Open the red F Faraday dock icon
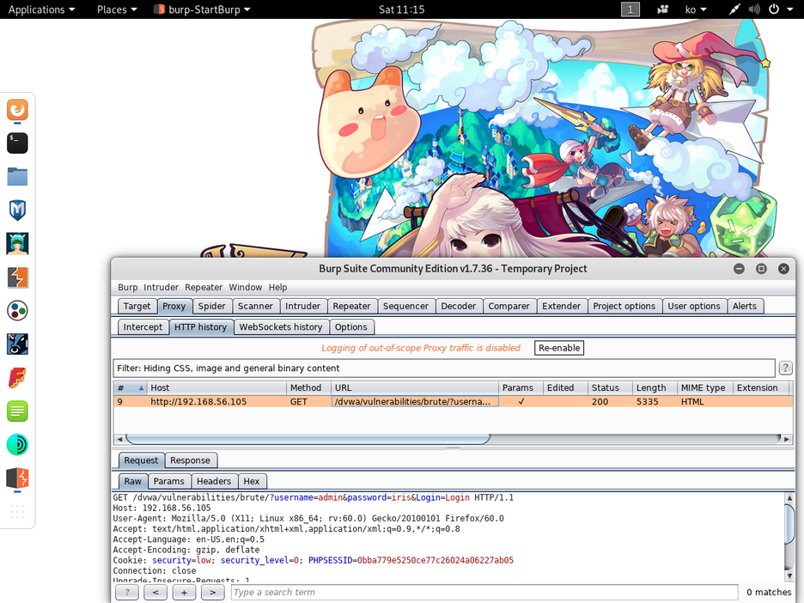 coord(17,378)
